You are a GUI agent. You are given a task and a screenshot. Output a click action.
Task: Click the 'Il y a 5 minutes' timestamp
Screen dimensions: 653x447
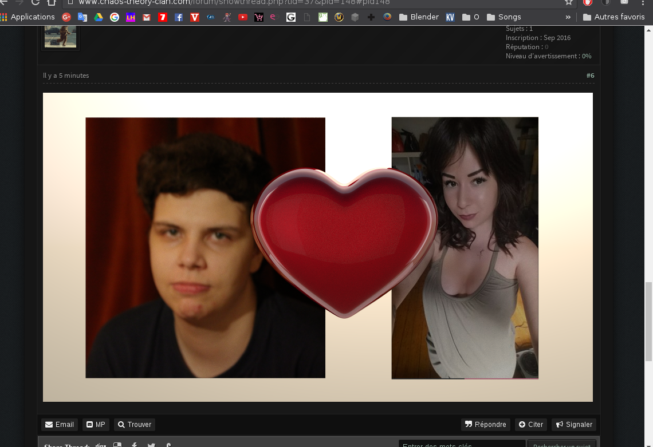pos(66,76)
